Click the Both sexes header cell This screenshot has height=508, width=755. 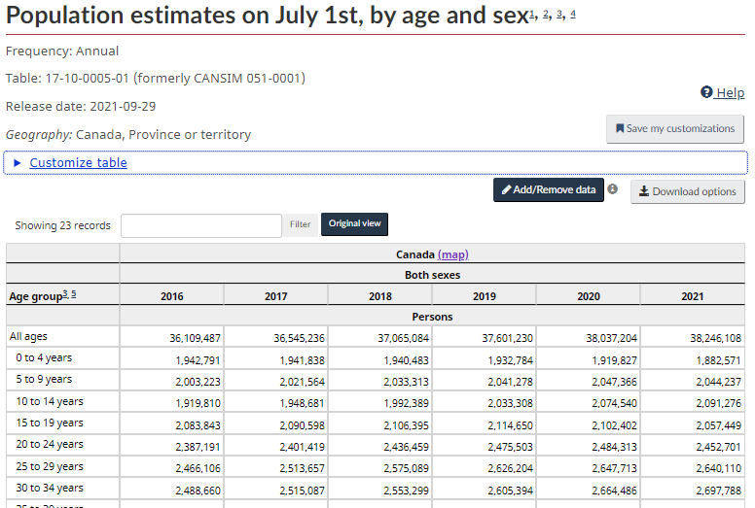(x=432, y=275)
